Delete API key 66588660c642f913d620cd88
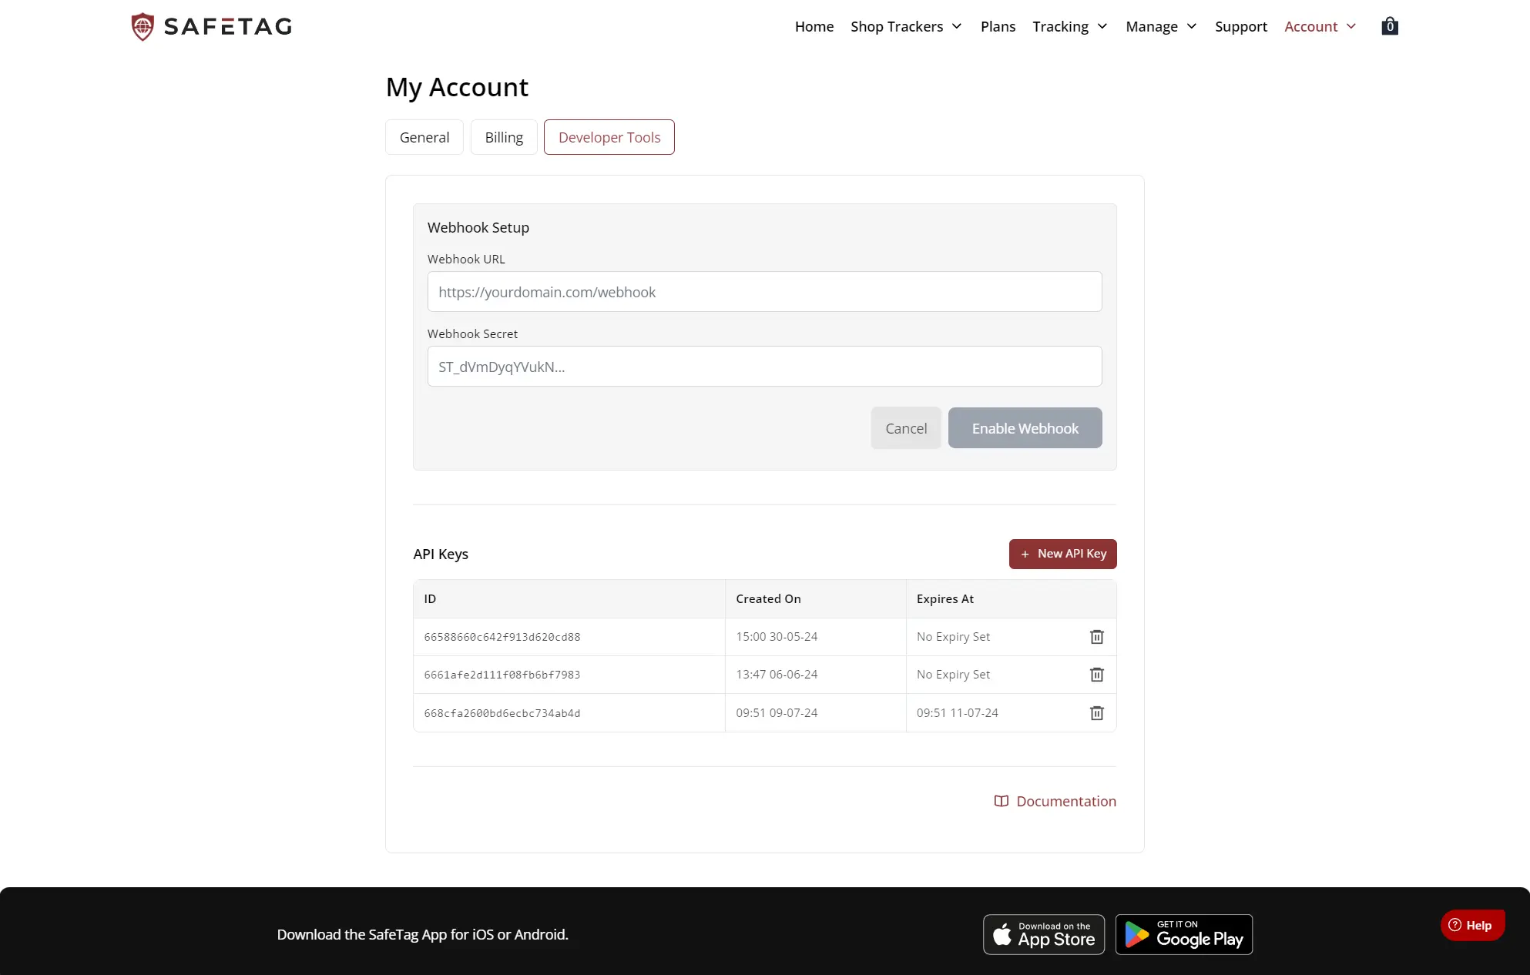Viewport: 1530px width, 975px height. tap(1096, 637)
